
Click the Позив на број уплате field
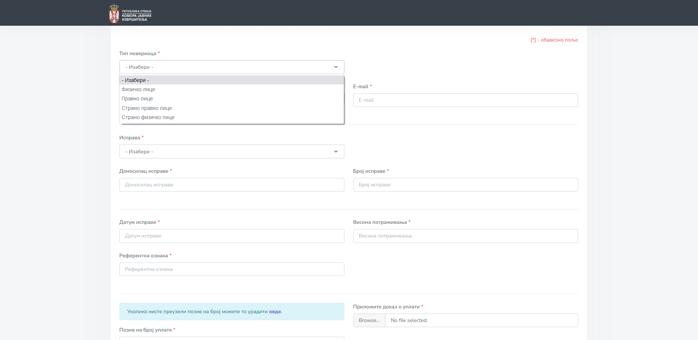(231, 338)
